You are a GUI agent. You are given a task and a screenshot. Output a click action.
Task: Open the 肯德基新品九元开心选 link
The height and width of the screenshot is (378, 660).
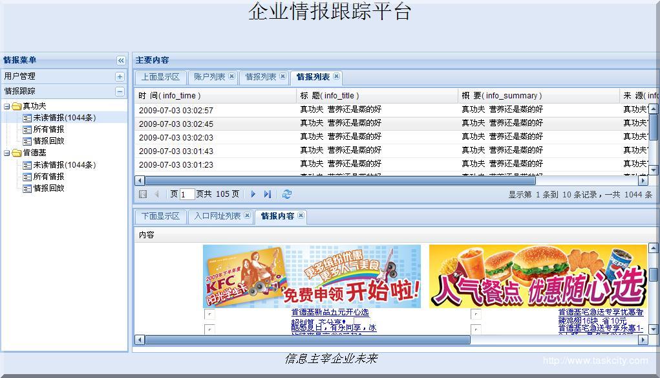click(x=330, y=313)
